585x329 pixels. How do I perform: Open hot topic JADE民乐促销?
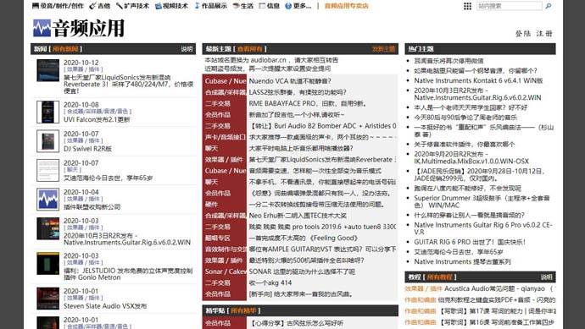(479, 174)
